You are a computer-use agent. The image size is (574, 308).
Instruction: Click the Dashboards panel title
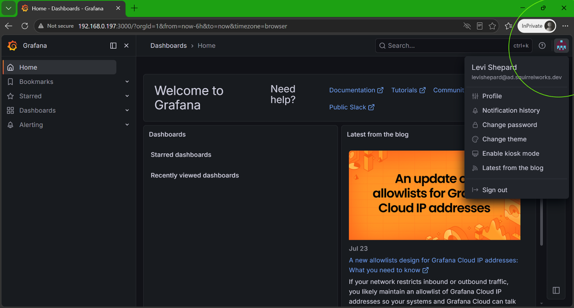167,134
